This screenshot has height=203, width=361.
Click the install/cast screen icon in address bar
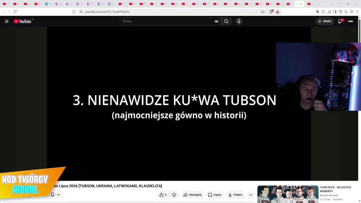263,12
